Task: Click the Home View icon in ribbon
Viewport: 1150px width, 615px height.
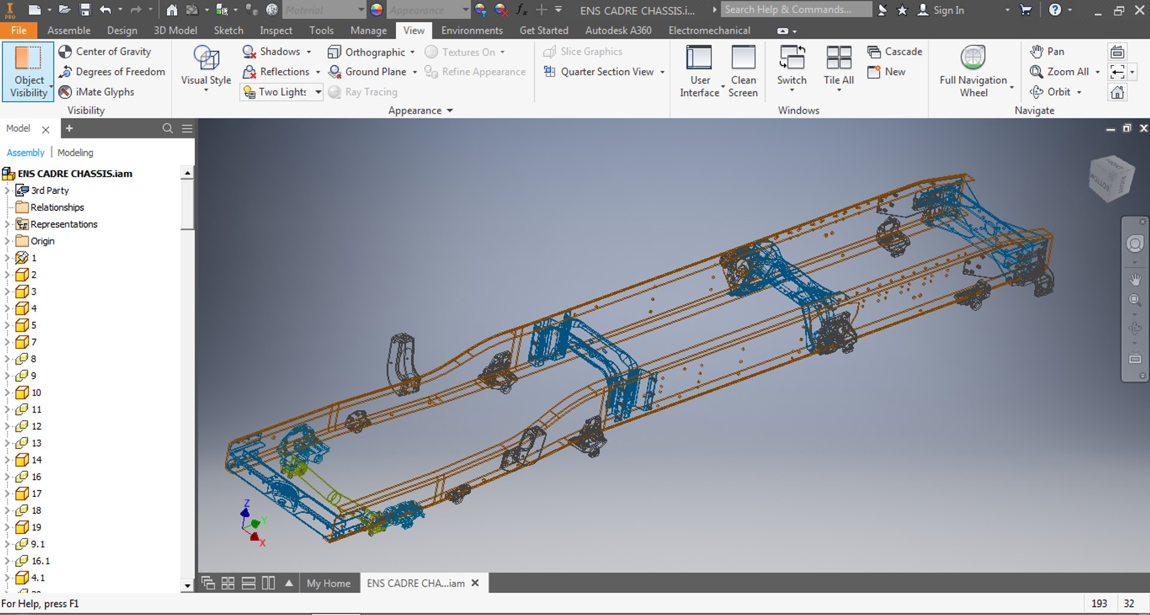Action: click(x=1118, y=92)
